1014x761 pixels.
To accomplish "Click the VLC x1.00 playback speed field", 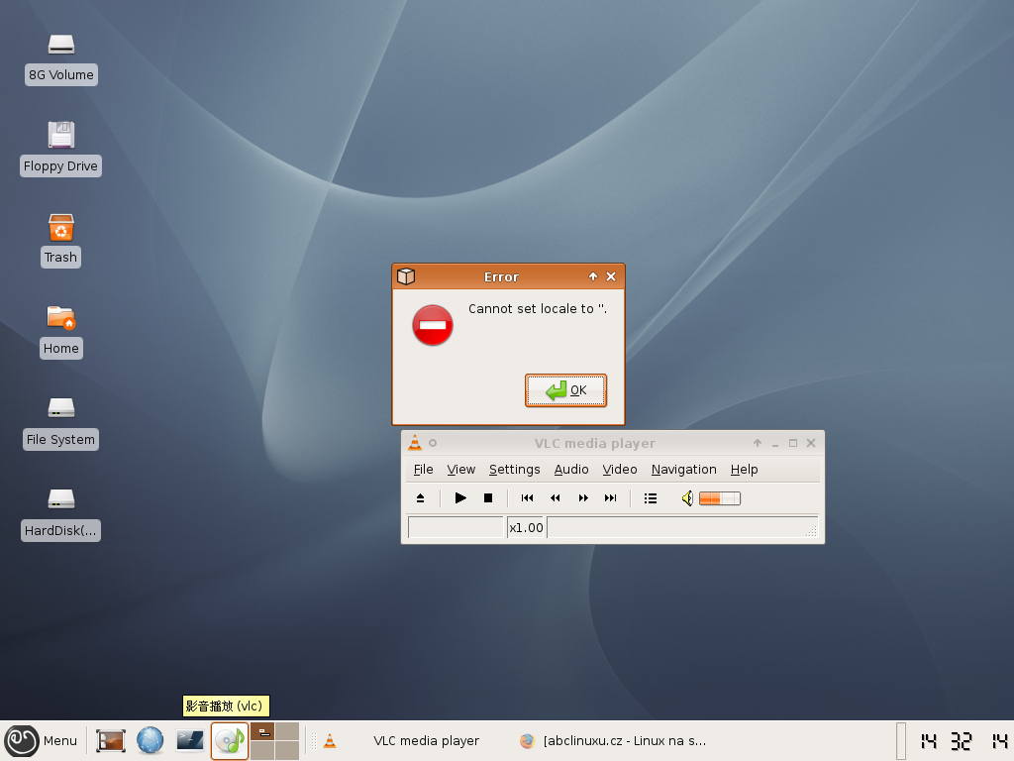I will pyautogui.click(x=525, y=527).
